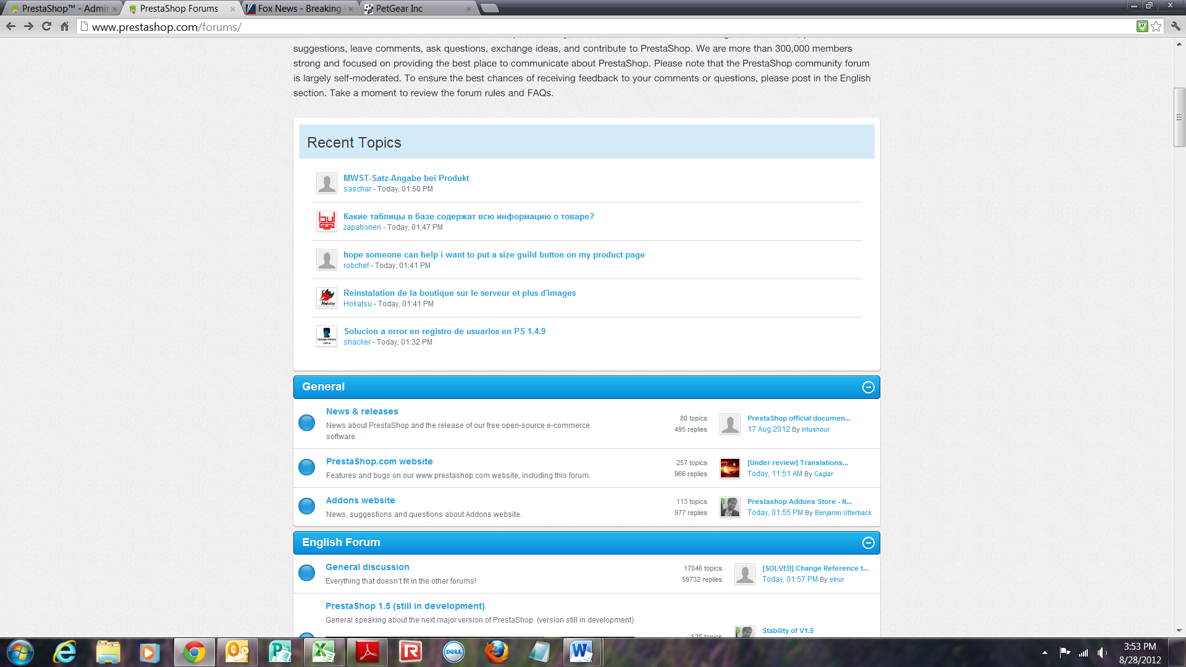Go to browser home page icon
This screenshot has height=667, width=1186.
pyautogui.click(x=64, y=27)
